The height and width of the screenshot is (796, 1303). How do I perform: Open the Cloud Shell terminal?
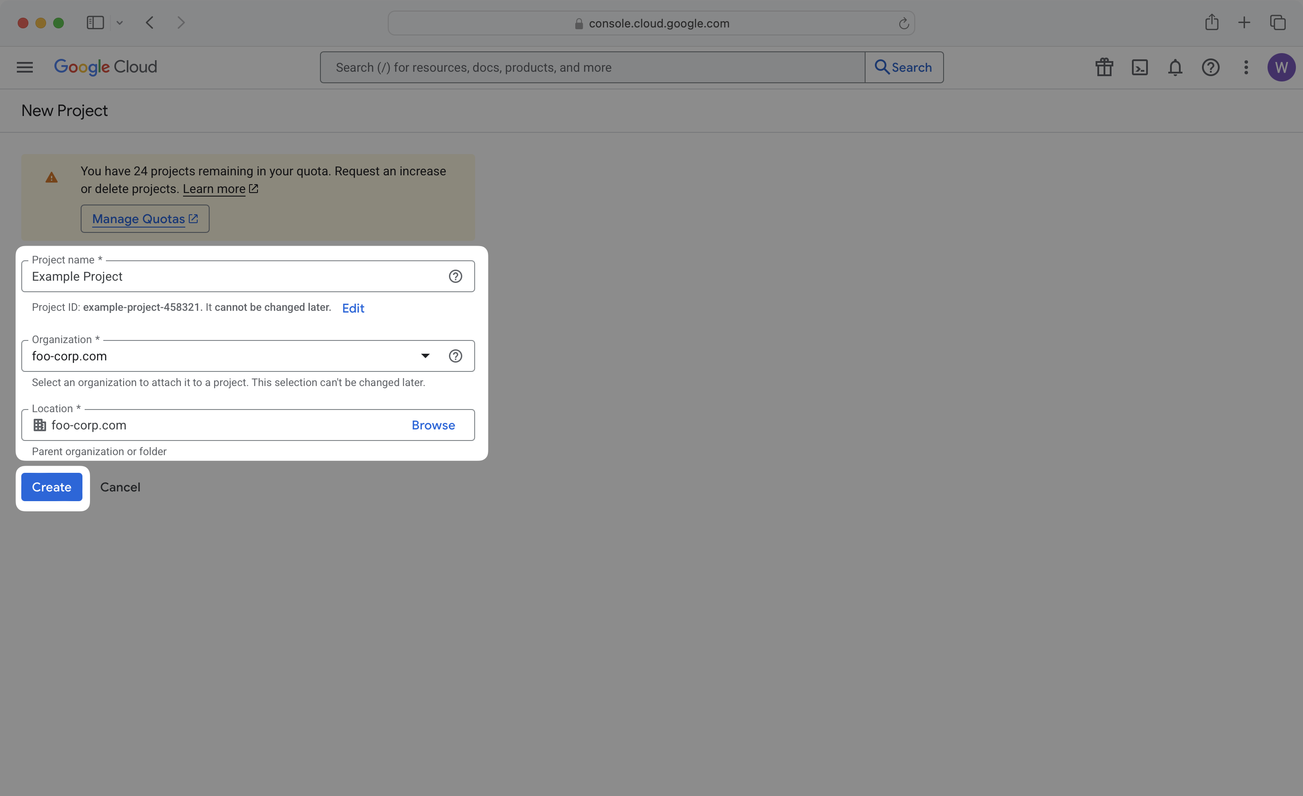(x=1140, y=67)
